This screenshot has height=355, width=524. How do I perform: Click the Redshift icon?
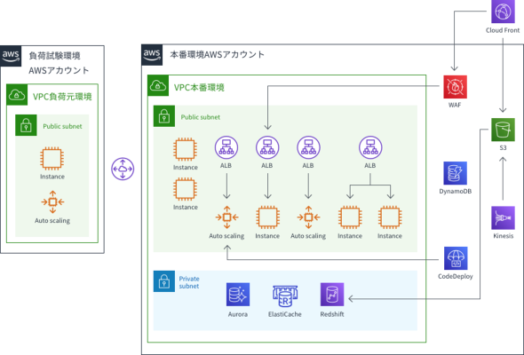coord(332,295)
